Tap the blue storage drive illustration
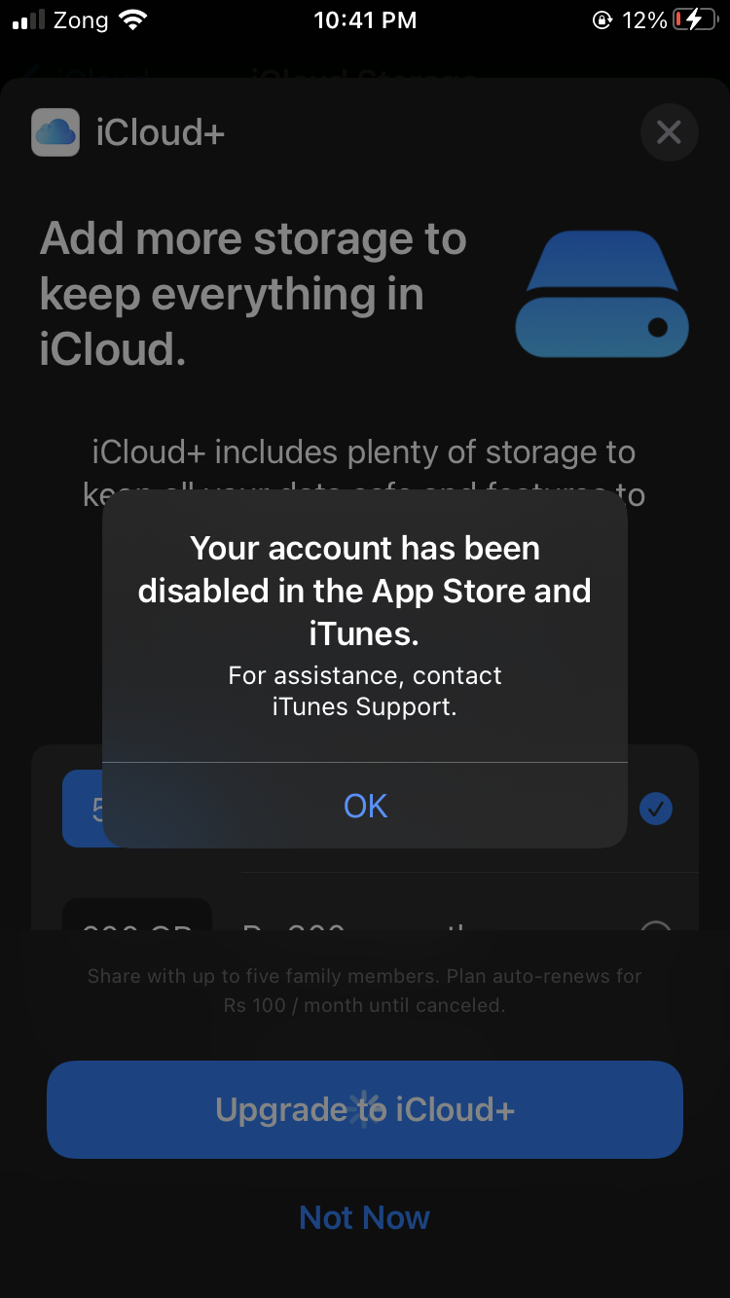This screenshot has width=730, height=1298. tap(602, 293)
